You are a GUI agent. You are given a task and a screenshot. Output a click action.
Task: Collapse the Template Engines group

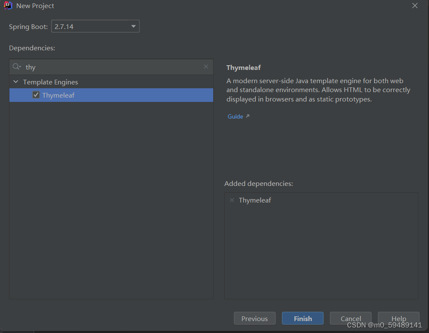pyautogui.click(x=16, y=82)
